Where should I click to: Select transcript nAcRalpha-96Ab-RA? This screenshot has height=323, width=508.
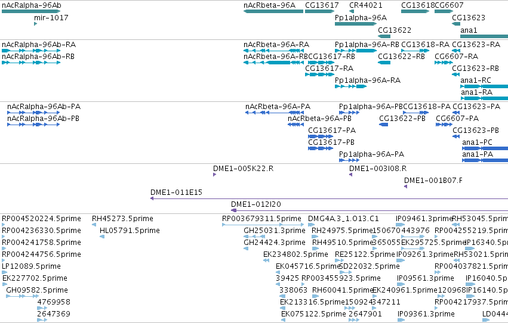[x=31, y=51]
